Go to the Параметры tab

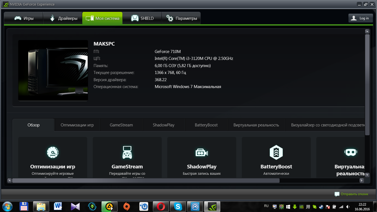tap(181, 18)
